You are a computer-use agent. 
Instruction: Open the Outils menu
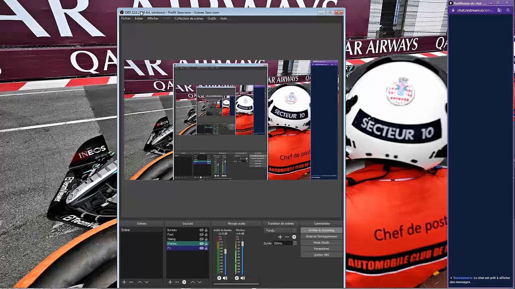click(212, 18)
